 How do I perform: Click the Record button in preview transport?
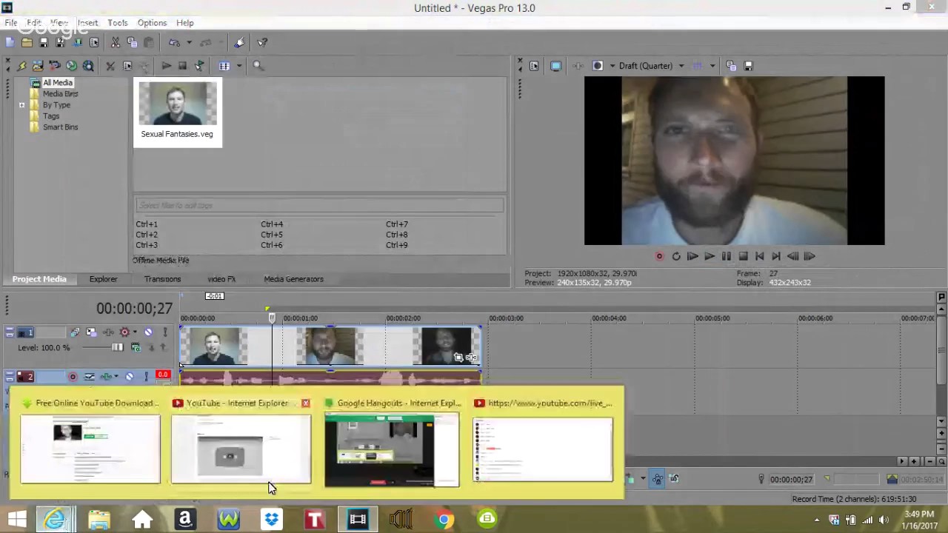[x=659, y=256]
